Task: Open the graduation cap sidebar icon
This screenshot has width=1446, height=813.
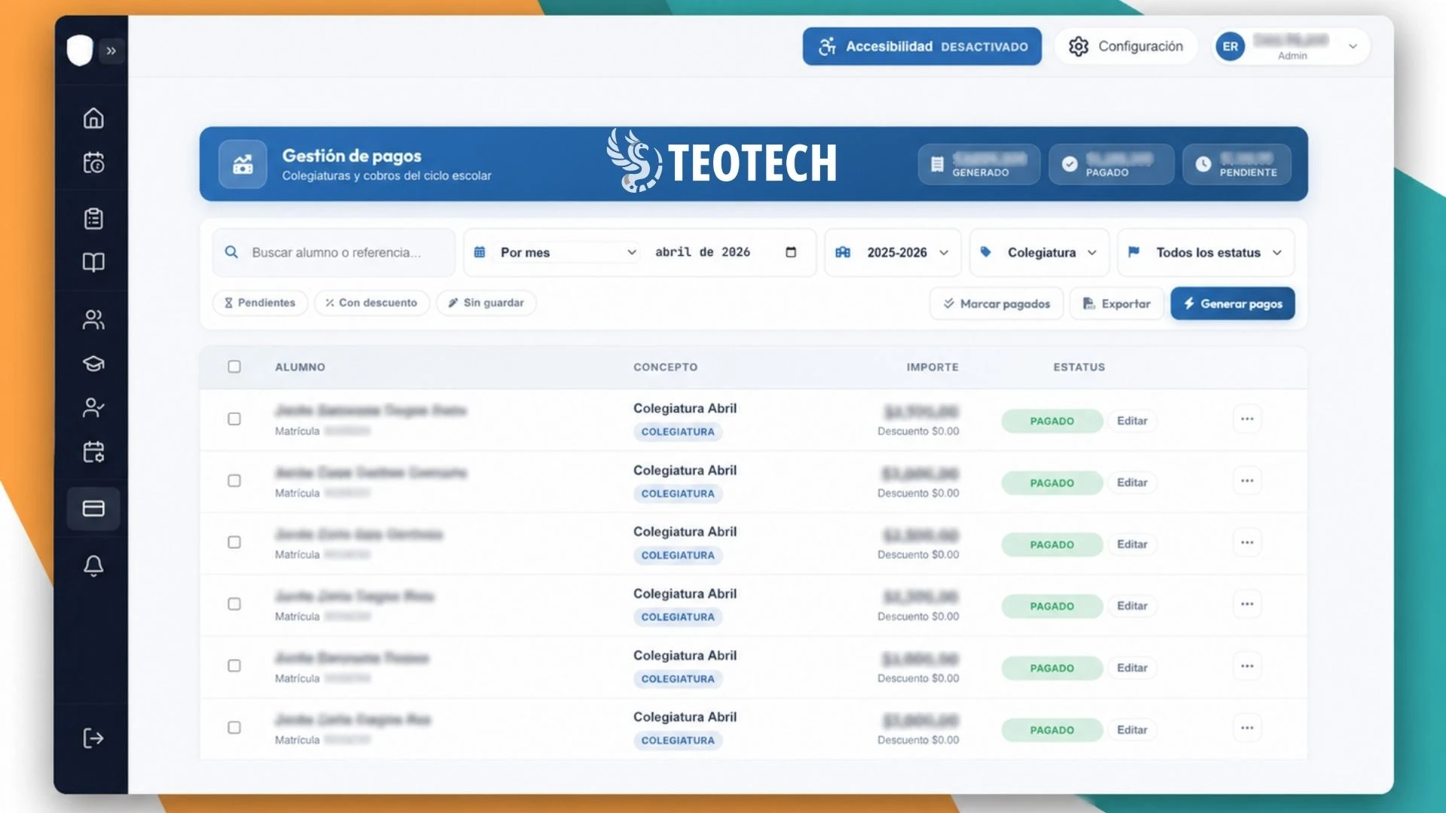Action: [93, 364]
